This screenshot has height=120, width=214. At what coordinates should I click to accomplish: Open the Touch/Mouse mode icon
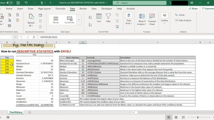[x=42, y=3]
